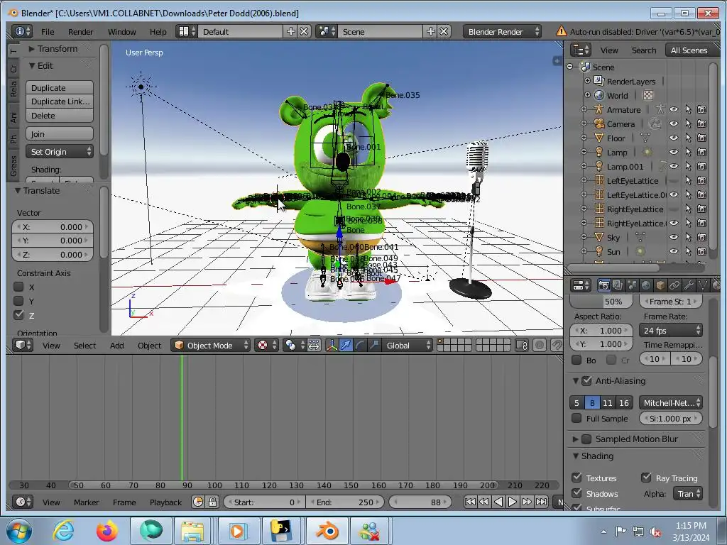
Task: Open Blender icon in Windows taskbar
Action: point(327,531)
